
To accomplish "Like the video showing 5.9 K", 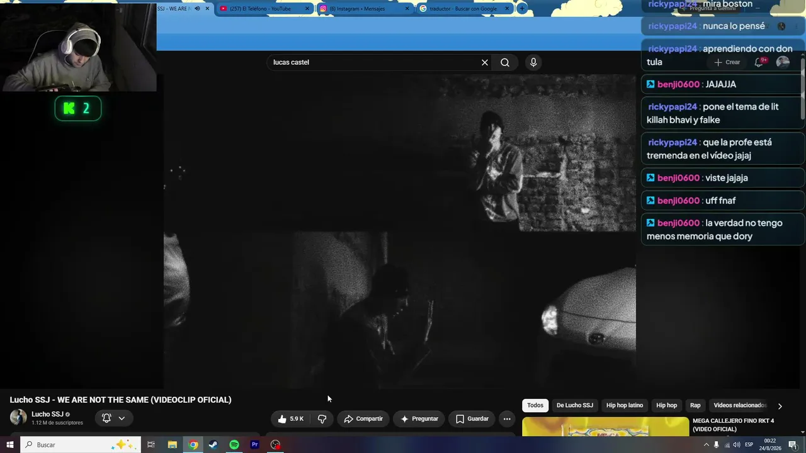I will pyautogui.click(x=291, y=419).
